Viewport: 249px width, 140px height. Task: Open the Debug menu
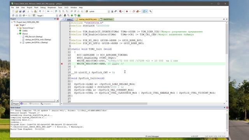pos(43,7)
